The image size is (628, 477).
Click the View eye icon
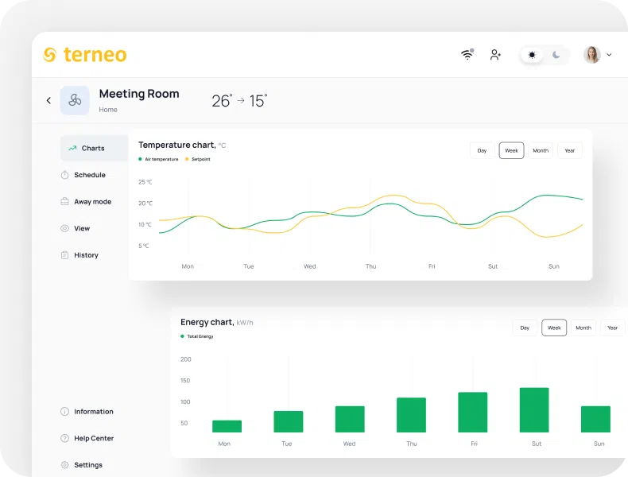click(64, 228)
